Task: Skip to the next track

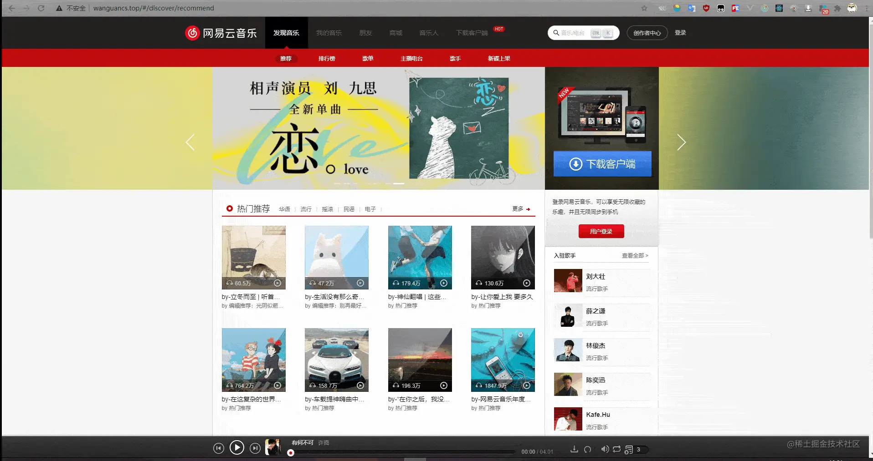Action: point(255,448)
